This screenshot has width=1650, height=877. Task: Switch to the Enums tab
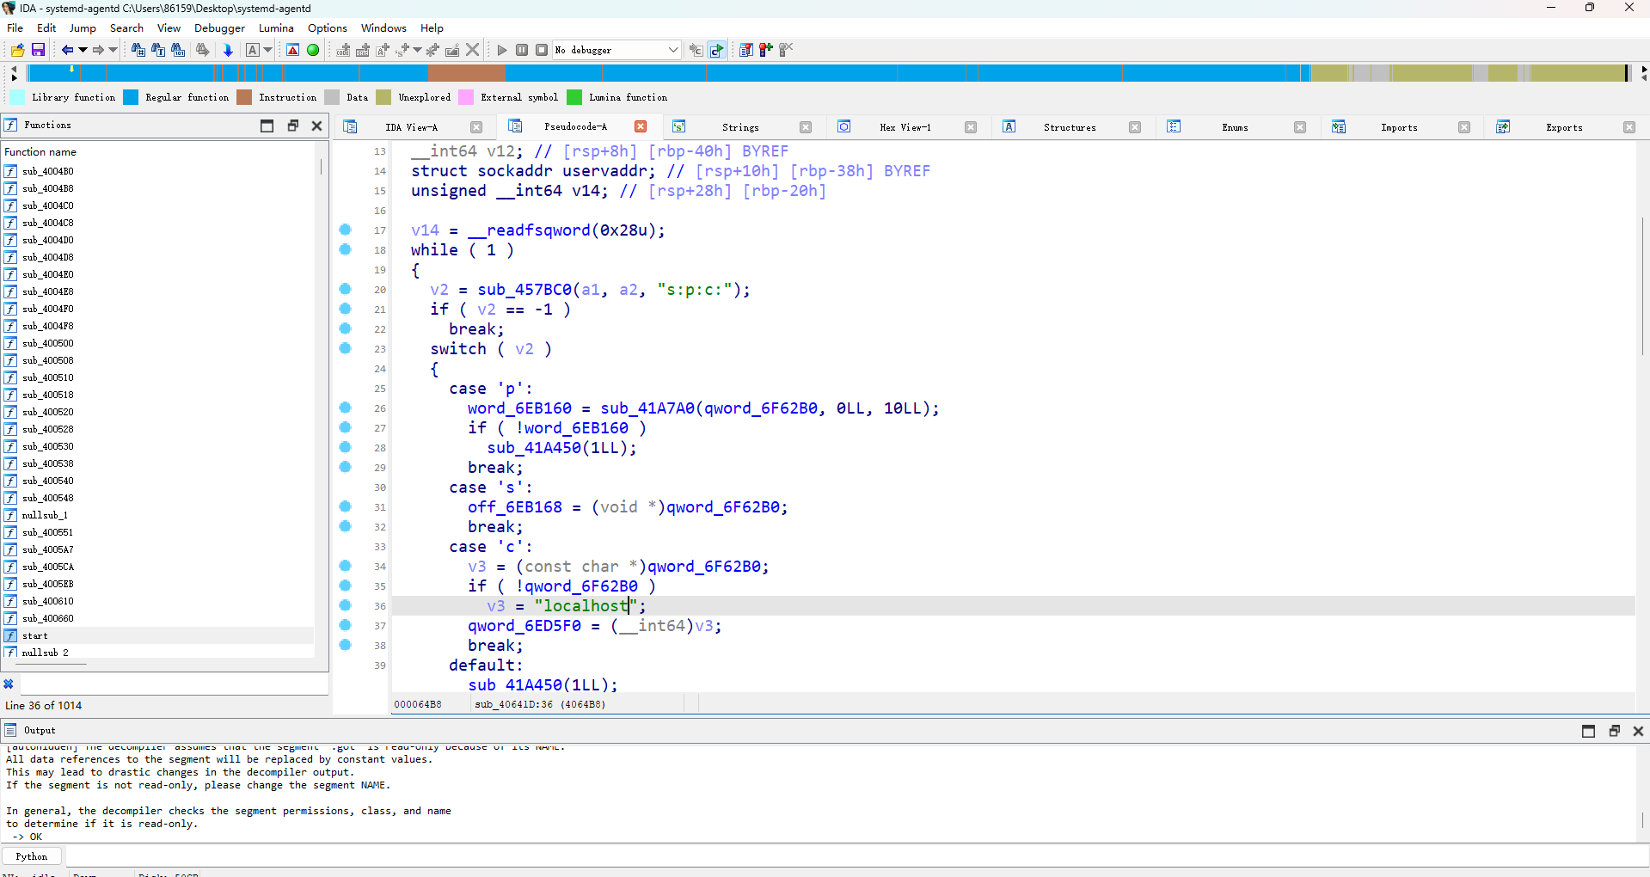1235,127
